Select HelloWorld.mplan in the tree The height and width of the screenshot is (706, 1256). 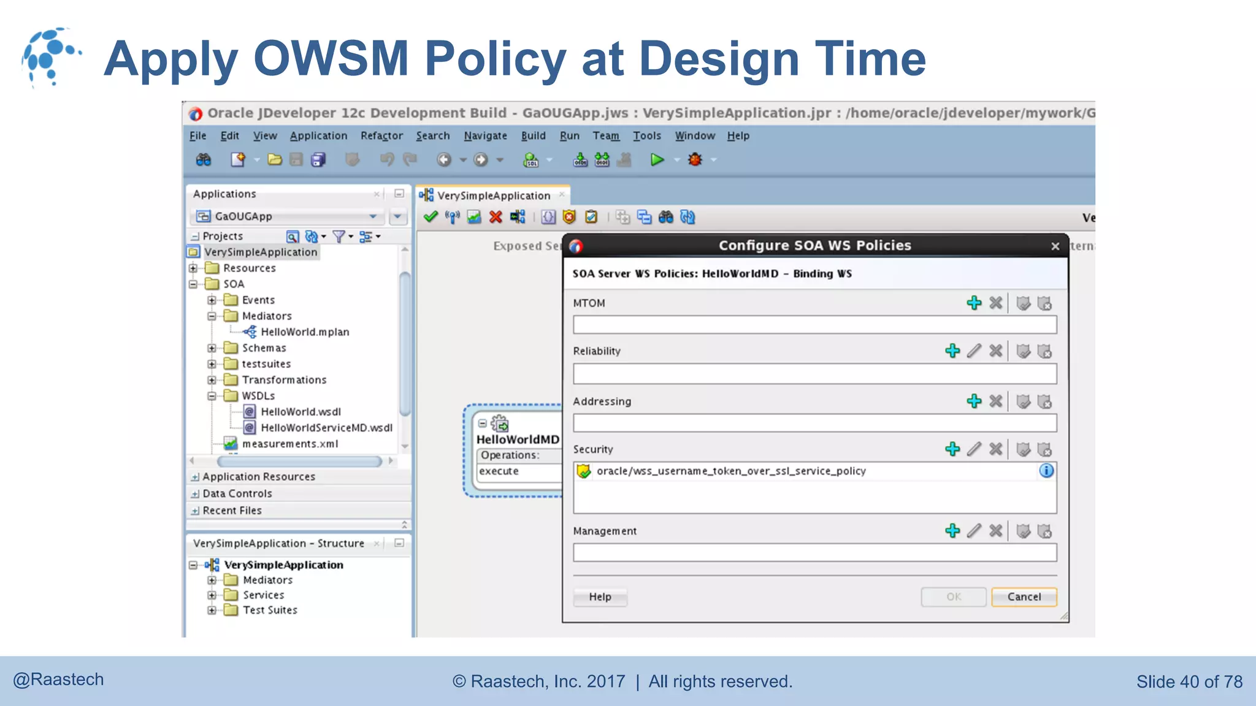(x=305, y=332)
